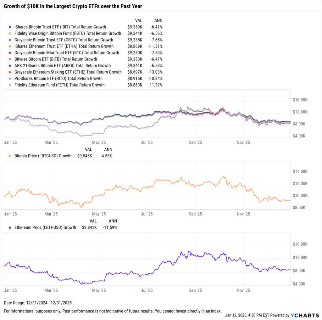The height and width of the screenshot is (320, 322).
Task: Click the Bitcoin Price (I:BTCUSD) Growth label
Action: click(43, 156)
